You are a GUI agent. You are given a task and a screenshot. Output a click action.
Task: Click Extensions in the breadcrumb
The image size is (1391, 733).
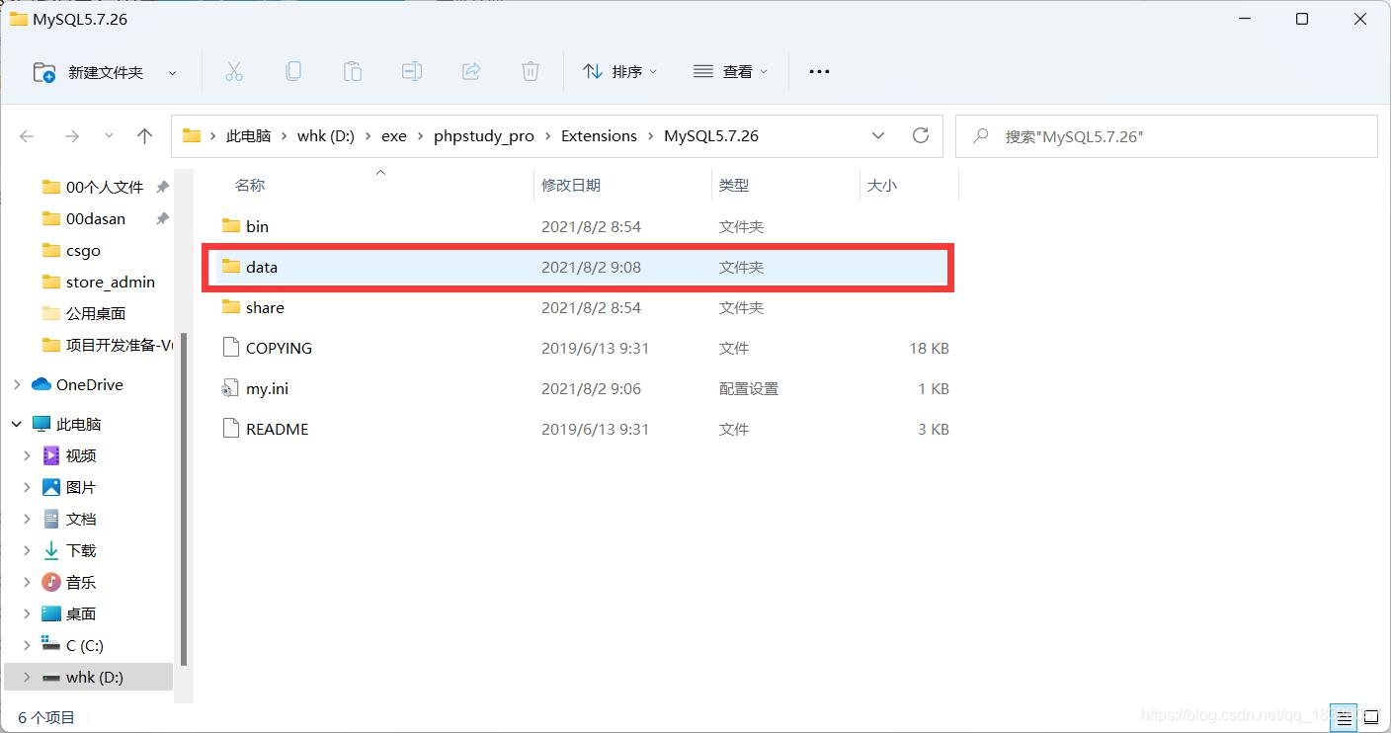[x=599, y=136]
